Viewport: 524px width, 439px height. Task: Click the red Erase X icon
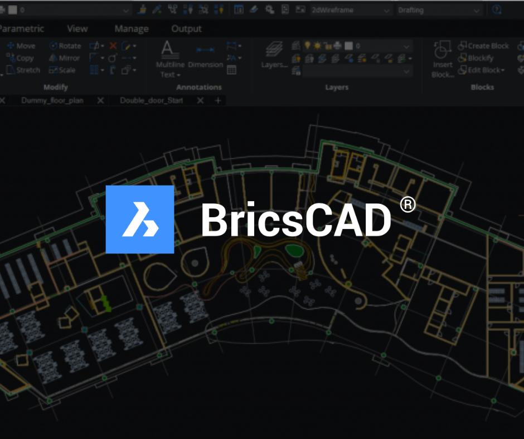pyautogui.click(x=113, y=46)
